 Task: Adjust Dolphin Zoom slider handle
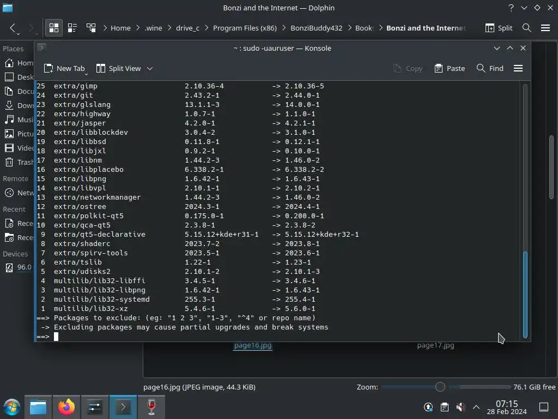(x=440, y=387)
